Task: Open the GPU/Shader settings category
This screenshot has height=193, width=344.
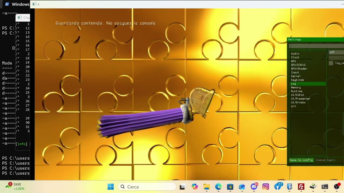Action: 299,69
